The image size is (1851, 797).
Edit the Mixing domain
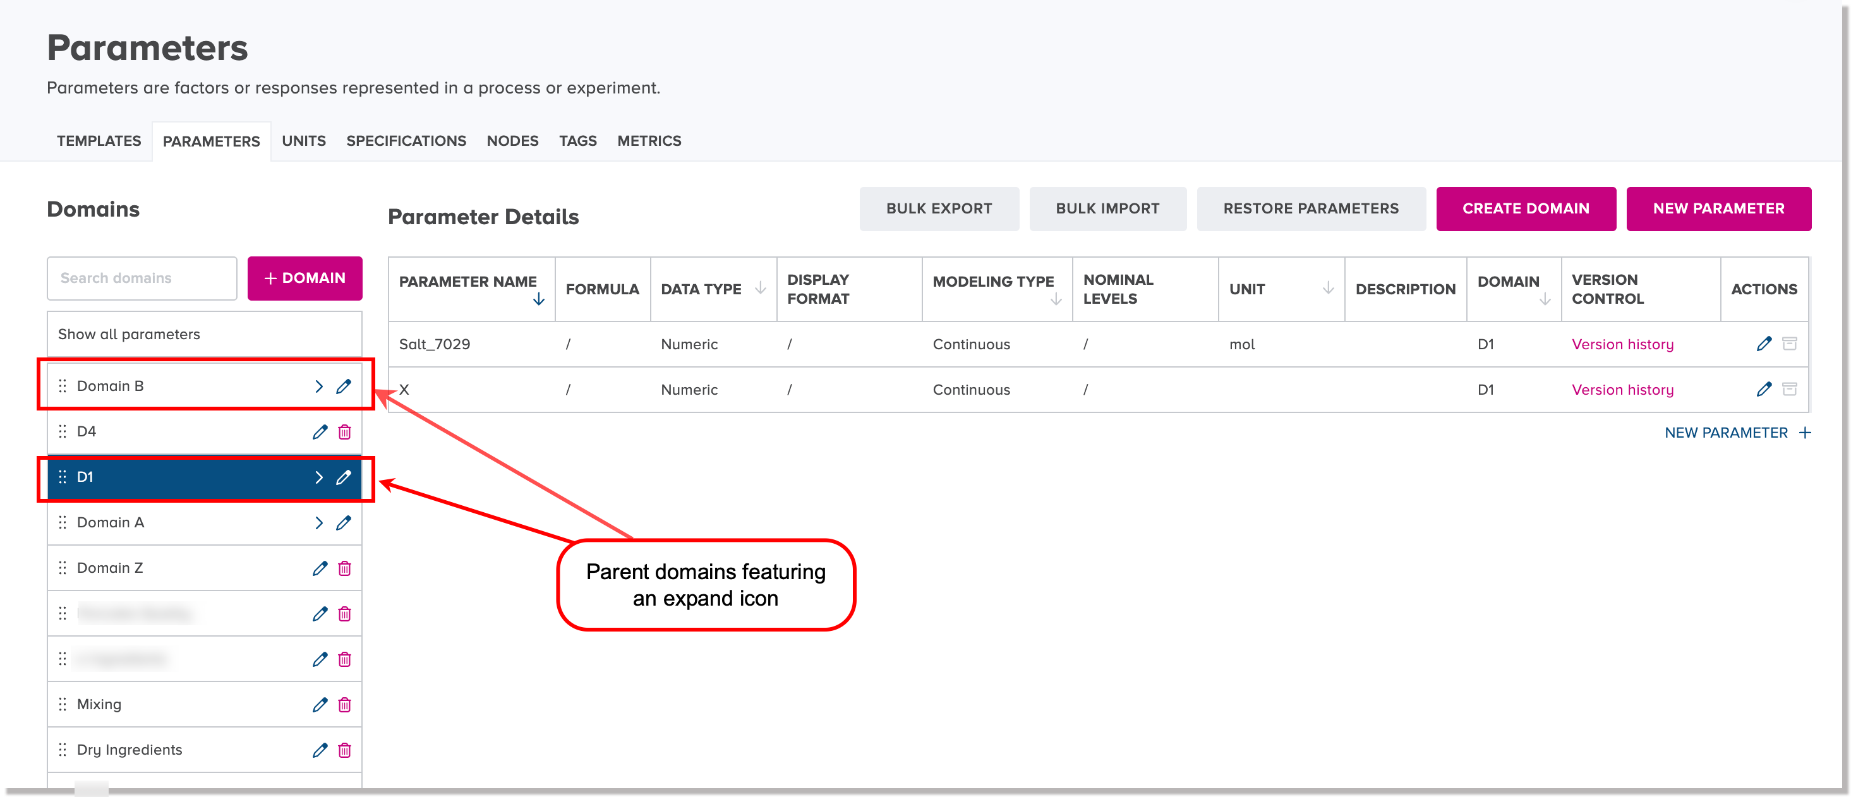pyautogui.click(x=320, y=704)
